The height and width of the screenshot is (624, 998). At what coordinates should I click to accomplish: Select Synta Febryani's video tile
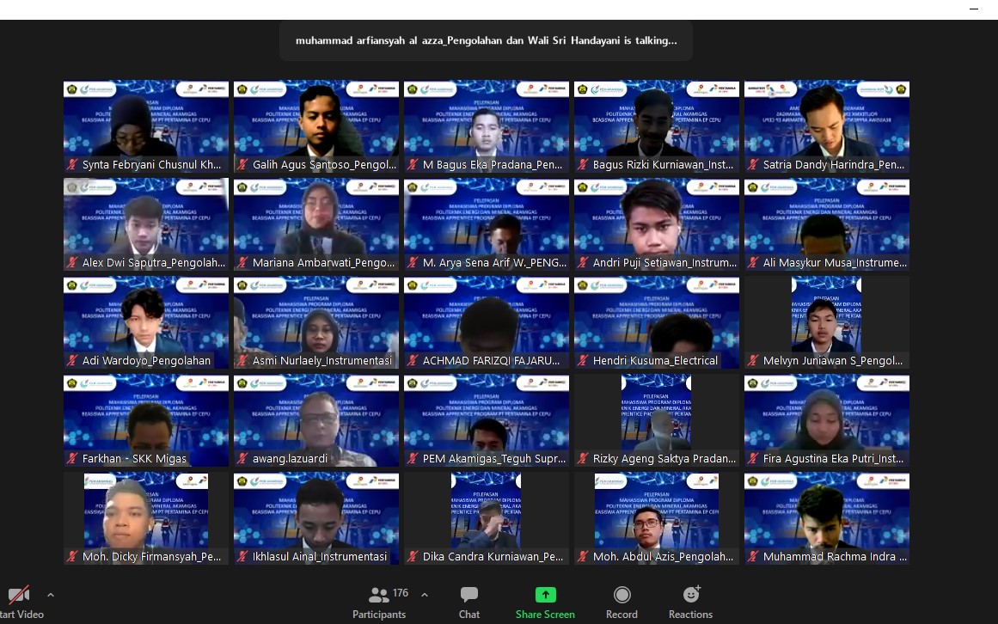click(146, 120)
